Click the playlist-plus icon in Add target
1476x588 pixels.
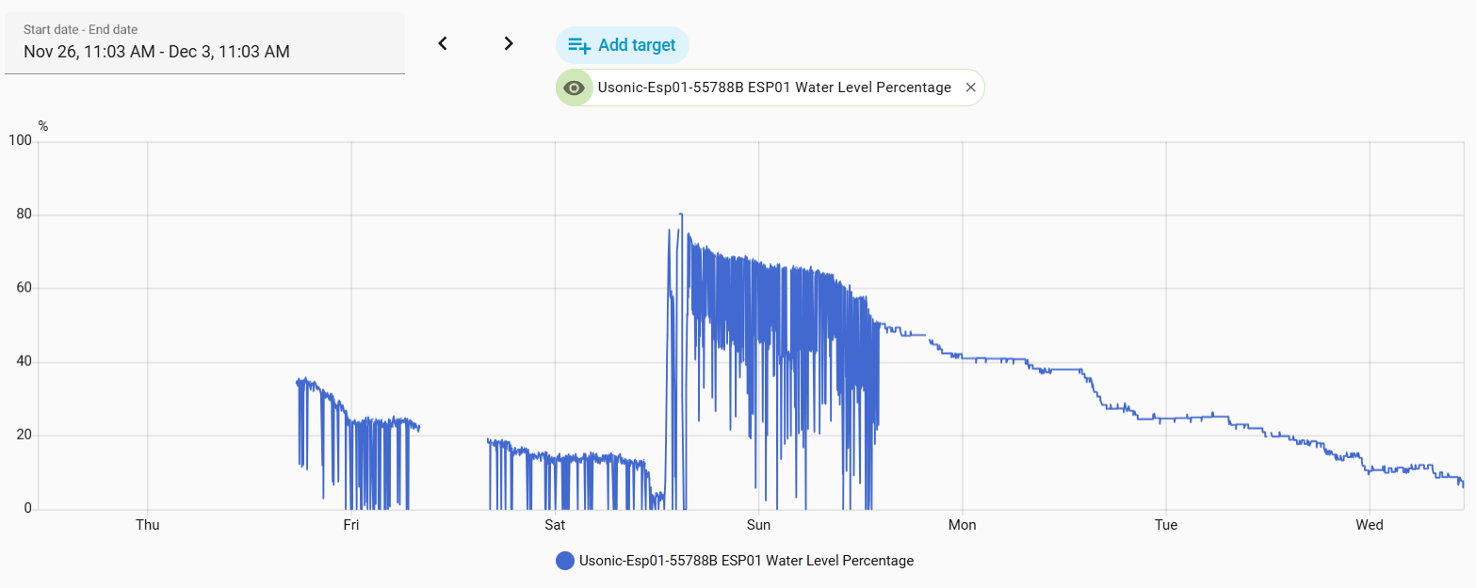pos(579,45)
